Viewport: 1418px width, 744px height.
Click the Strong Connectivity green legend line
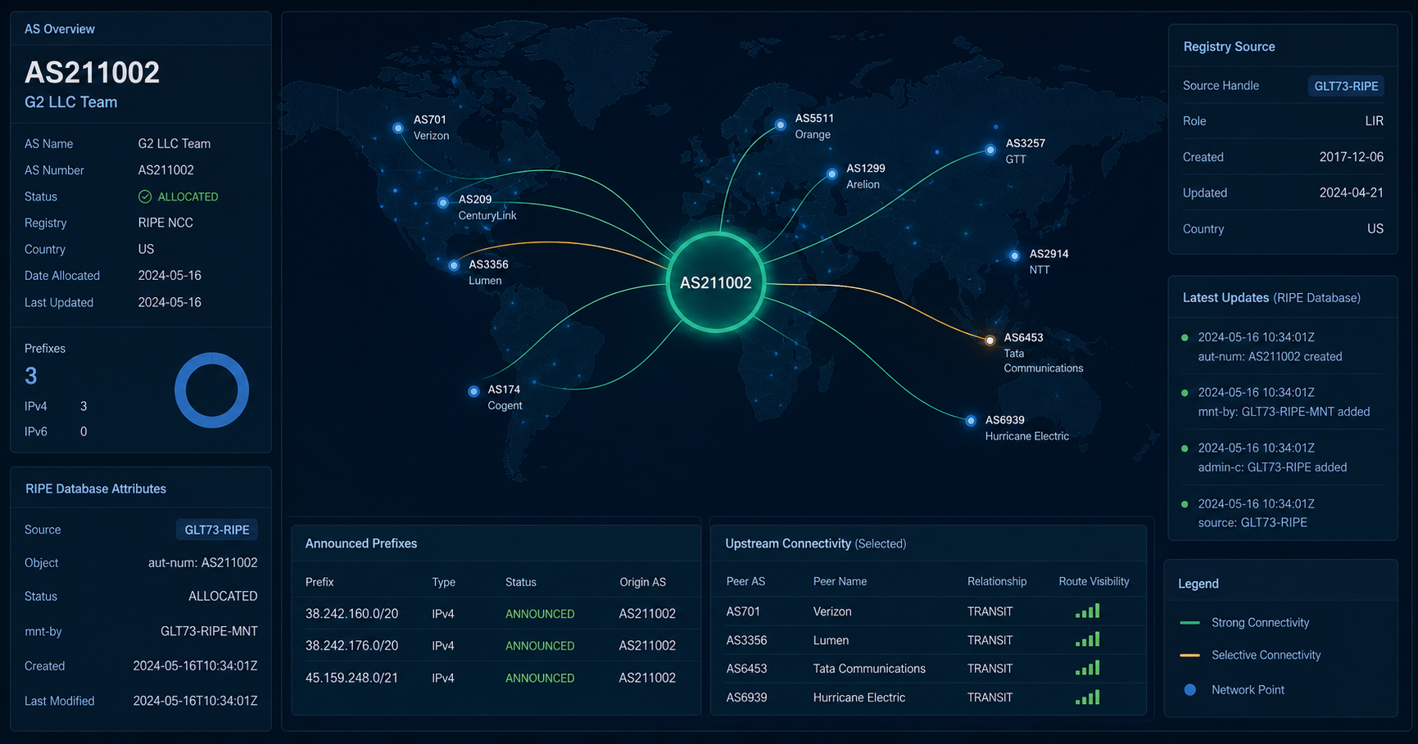click(1189, 623)
